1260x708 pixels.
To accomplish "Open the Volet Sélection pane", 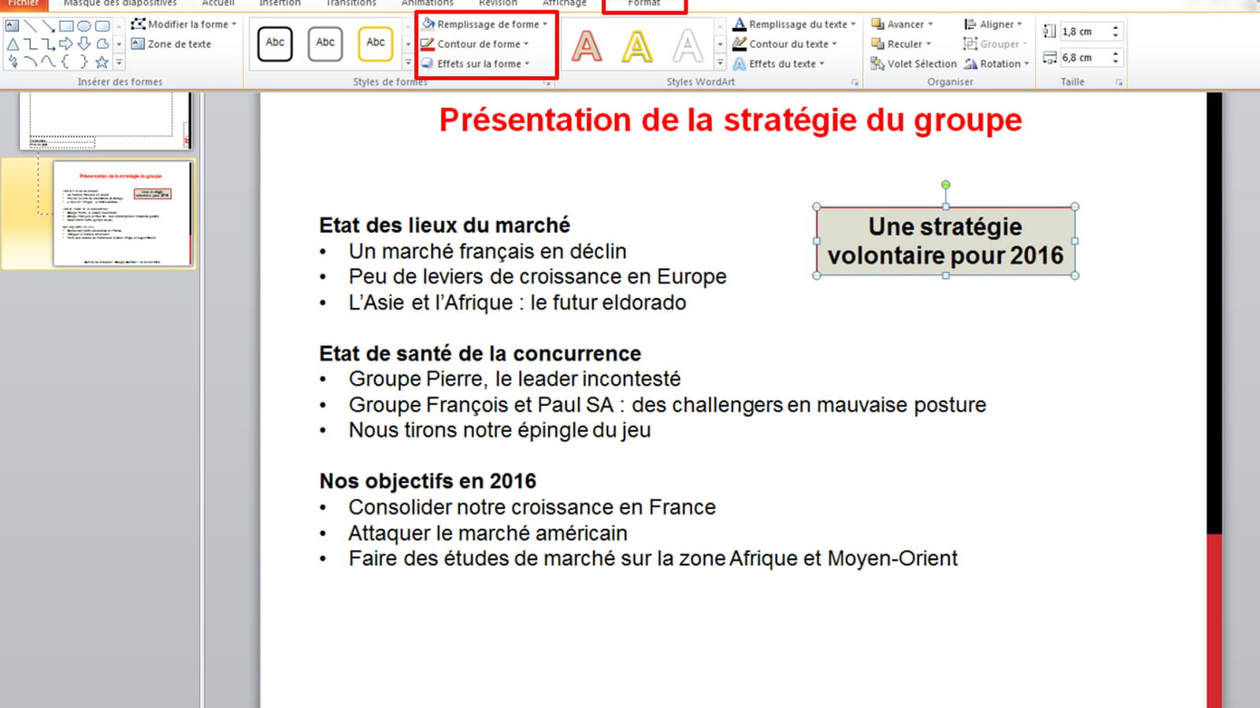I will [913, 64].
